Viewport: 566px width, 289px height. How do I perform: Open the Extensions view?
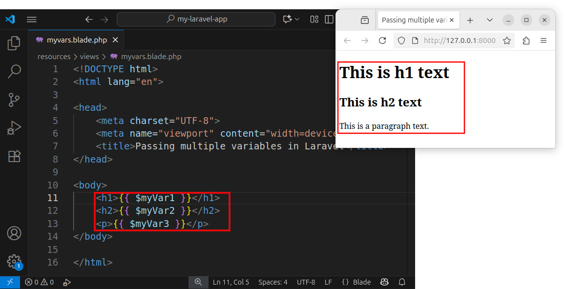pyautogui.click(x=14, y=156)
